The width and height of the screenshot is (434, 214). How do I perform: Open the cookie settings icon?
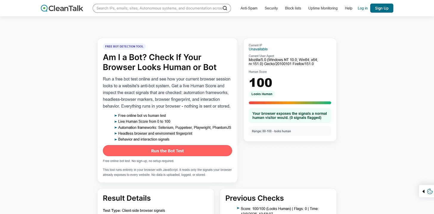pyautogui.click(x=430, y=191)
